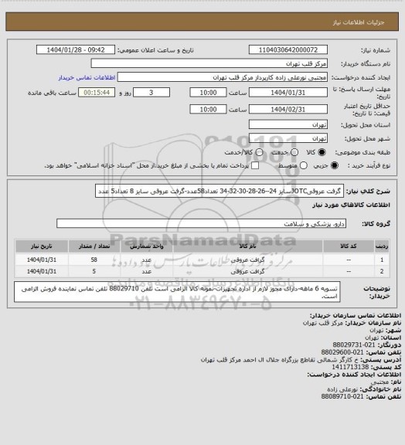Screen dimensions: 405x445
Task: Open the اطلاعات تماس خریدار link
Action: coord(87,77)
